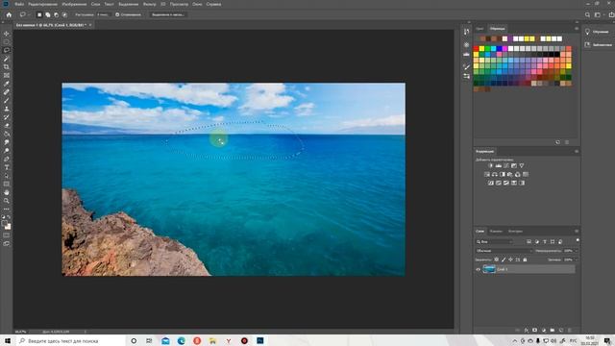Viewport: 615px width, 346px height.
Task: Toggle lock position
Action: coord(510,259)
